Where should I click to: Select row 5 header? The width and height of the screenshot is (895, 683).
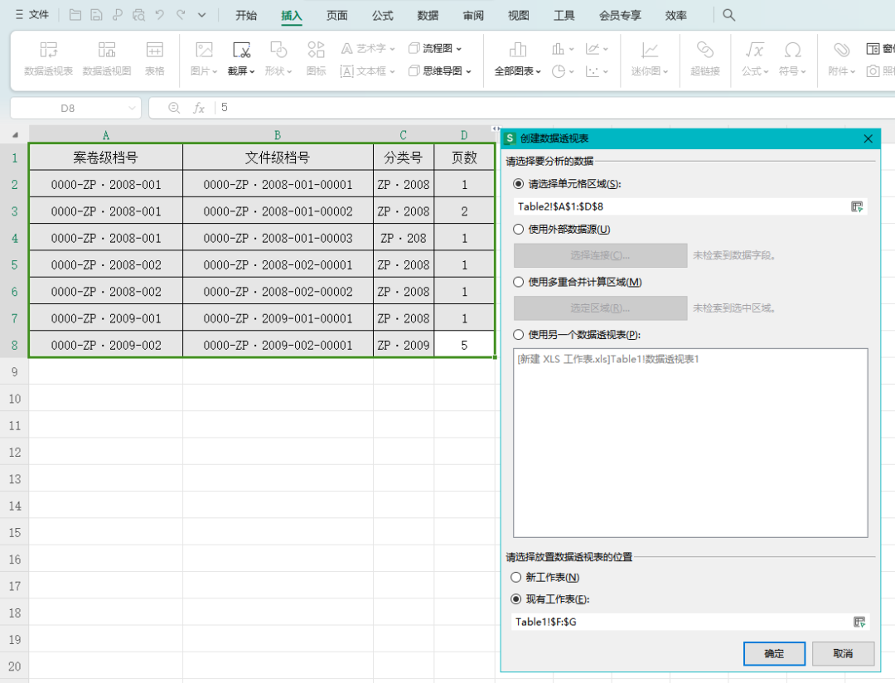click(14, 265)
